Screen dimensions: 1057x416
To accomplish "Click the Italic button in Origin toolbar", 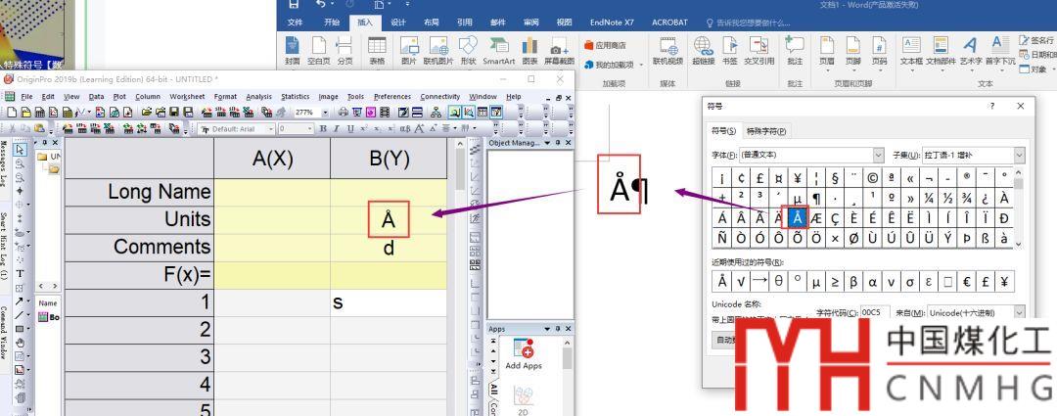I will pos(337,128).
